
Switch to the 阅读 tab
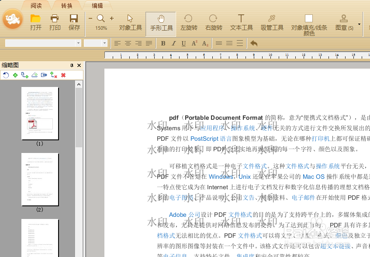click(x=36, y=5)
